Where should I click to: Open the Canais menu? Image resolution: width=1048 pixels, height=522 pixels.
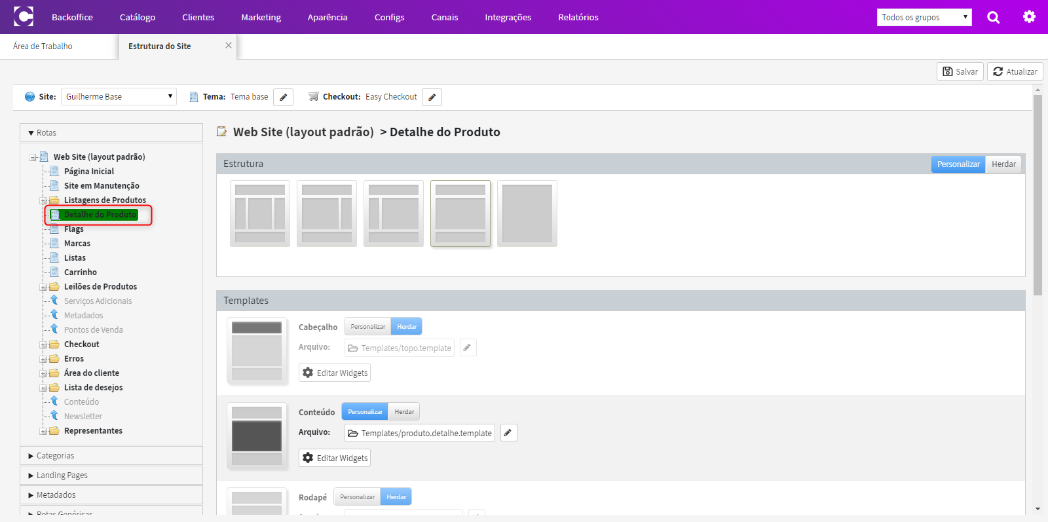pos(445,17)
